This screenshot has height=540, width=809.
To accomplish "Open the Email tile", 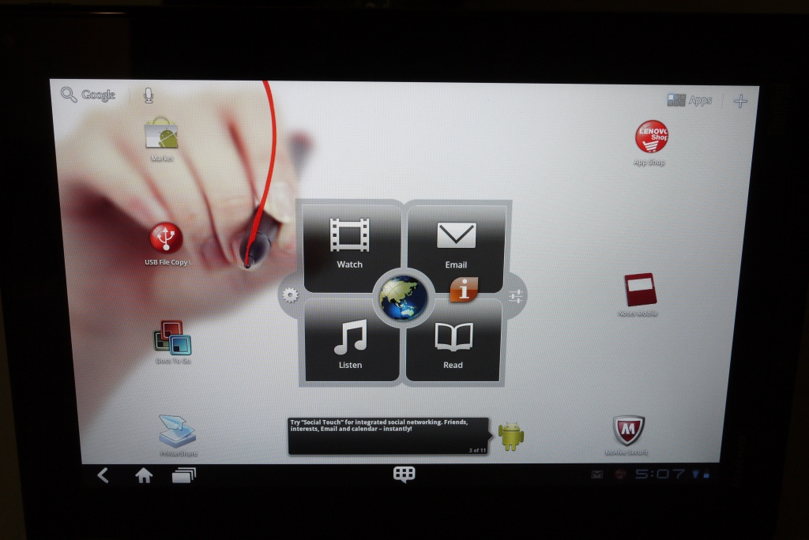I will [456, 245].
